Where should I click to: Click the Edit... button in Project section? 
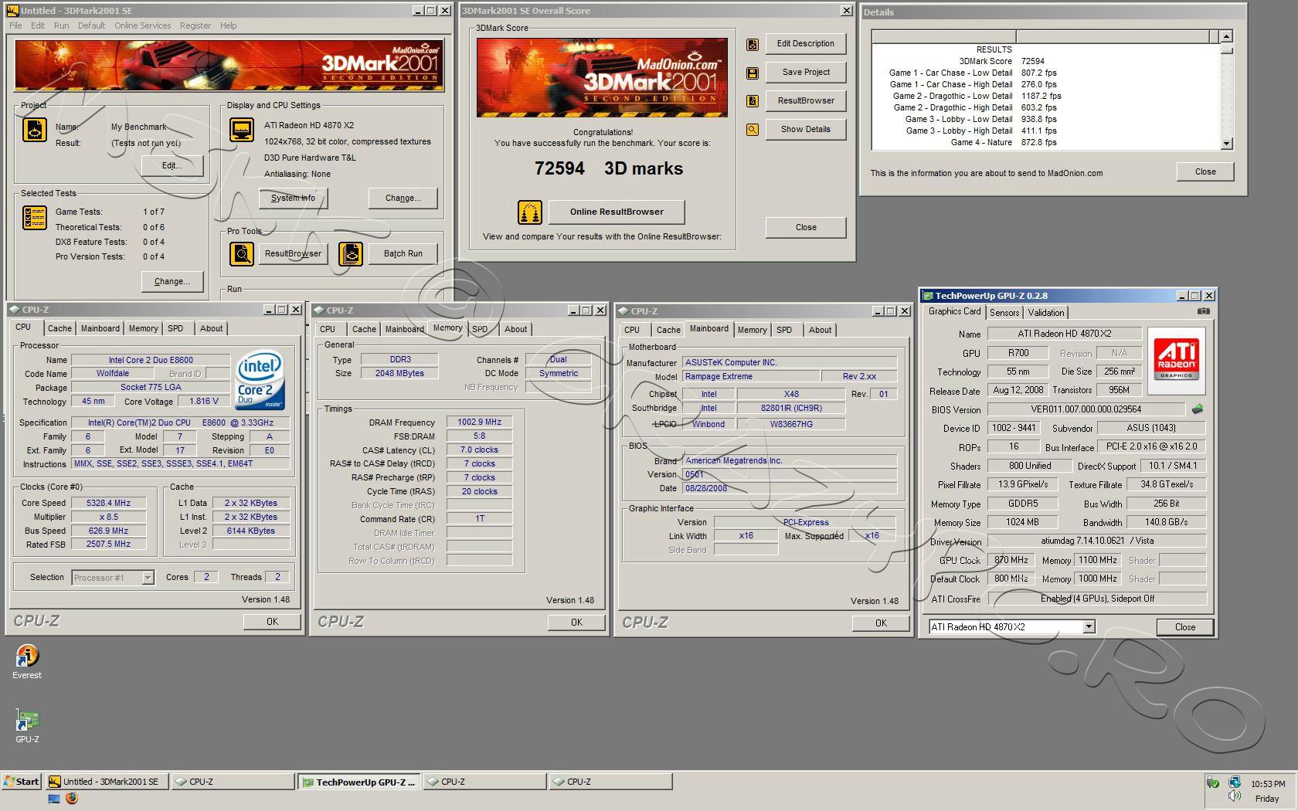point(172,165)
